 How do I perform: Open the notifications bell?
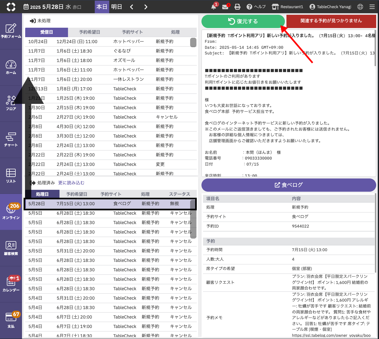(214, 7)
